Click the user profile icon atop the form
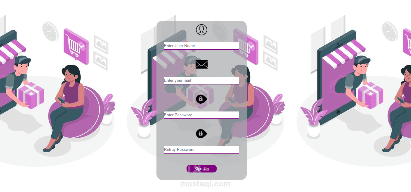This screenshot has height=192, width=411. click(x=202, y=30)
